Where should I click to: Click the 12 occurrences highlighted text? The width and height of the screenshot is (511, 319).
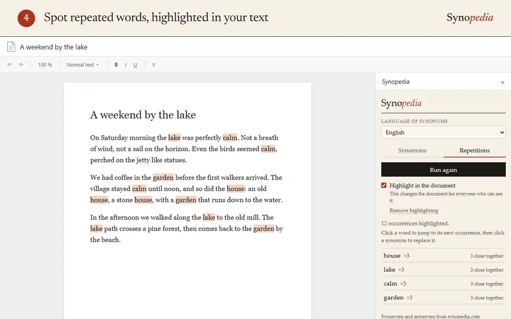415,223
